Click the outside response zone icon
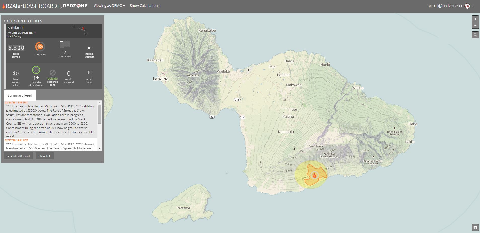Screen dimensions: 480x233 [x=52, y=73]
